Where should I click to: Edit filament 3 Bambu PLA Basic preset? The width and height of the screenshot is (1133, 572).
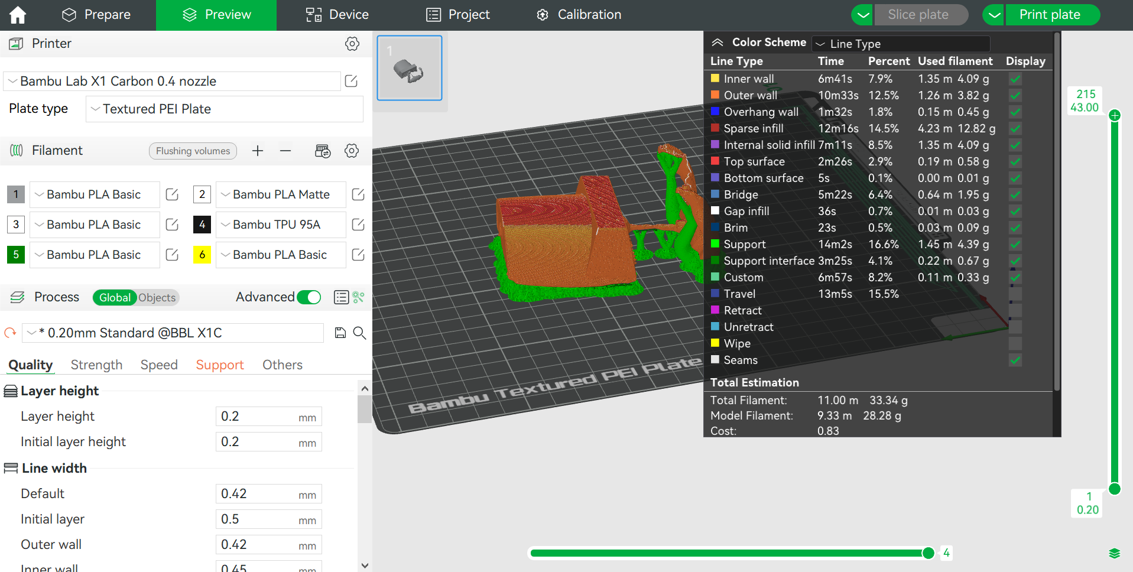172,225
